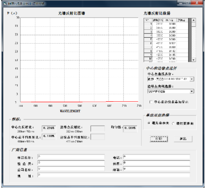Image resolution: width=205 pixels, height=188 pixels.
Task: Select the single-side lens radio button
Action: pos(149,123)
